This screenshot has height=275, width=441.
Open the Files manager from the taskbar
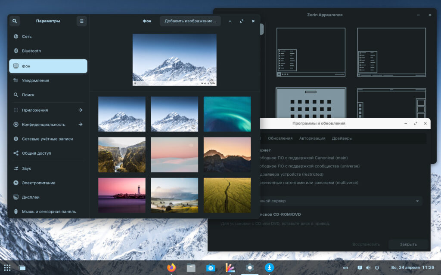coord(191,268)
